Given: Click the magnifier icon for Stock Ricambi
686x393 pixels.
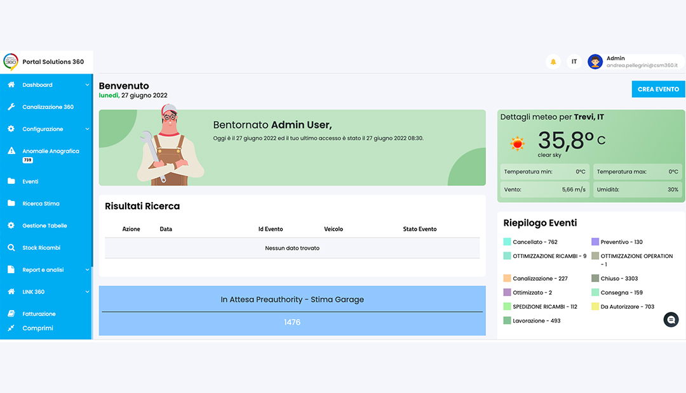Looking at the screenshot, I should 11,248.
